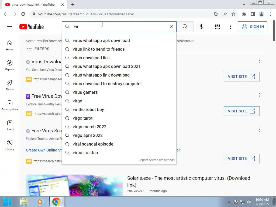The image size is (276, 207).
Task: Click inside the YouTube search input
Action: (x=120, y=27)
